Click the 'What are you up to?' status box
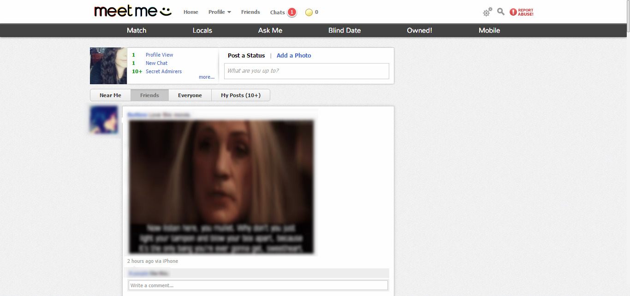This screenshot has width=630, height=296. [x=306, y=71]
